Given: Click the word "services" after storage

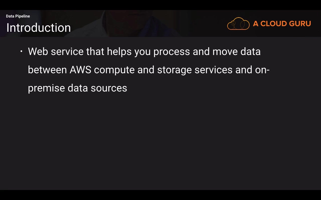Looking at the screenshot, I should [x=213, y=70].
